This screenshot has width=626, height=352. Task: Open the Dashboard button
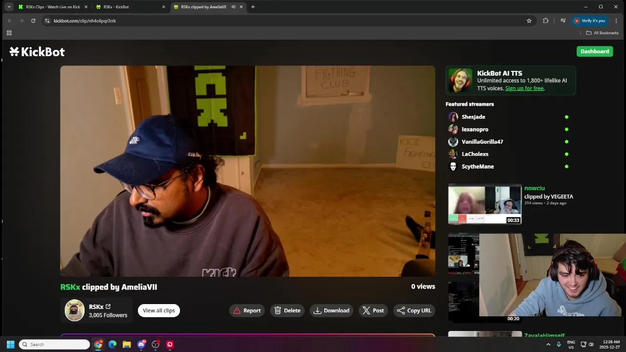pos(595,51)
